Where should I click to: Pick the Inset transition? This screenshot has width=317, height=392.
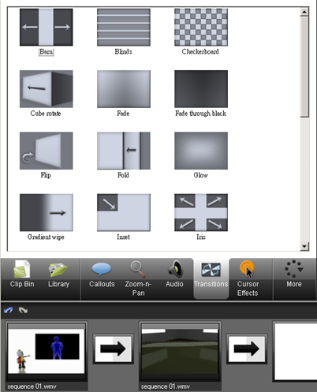pos(124,212)
